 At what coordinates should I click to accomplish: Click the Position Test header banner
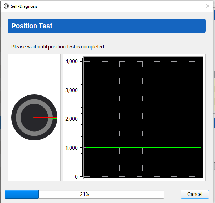[x=106, y=26]
